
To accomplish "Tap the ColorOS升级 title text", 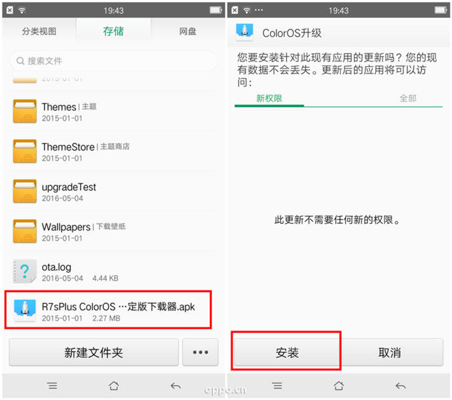I will [x=292, y=33].
